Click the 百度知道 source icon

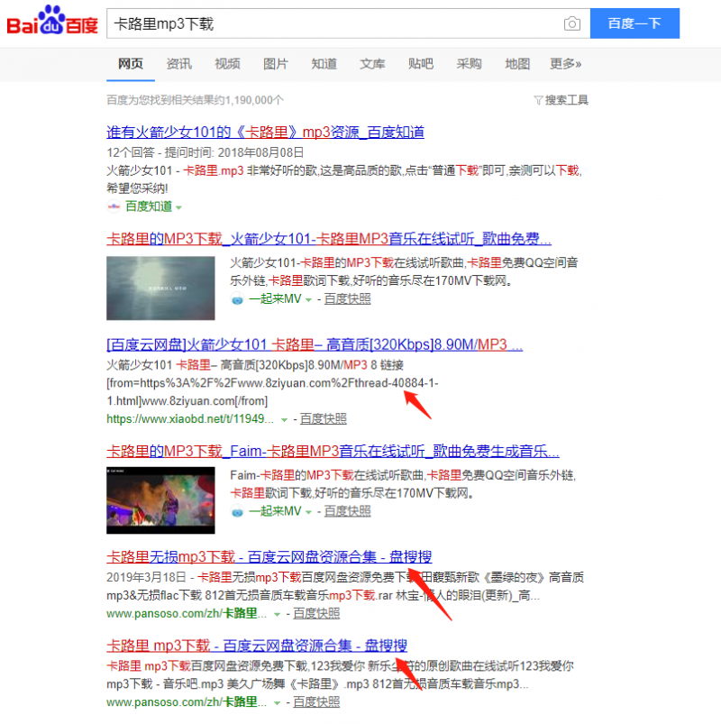(114, 206)
